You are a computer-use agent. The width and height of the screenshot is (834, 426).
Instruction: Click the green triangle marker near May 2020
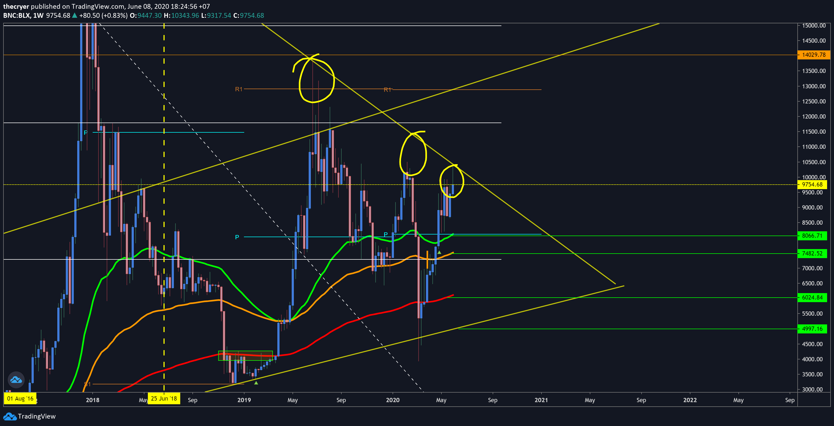tap(439, 252)
